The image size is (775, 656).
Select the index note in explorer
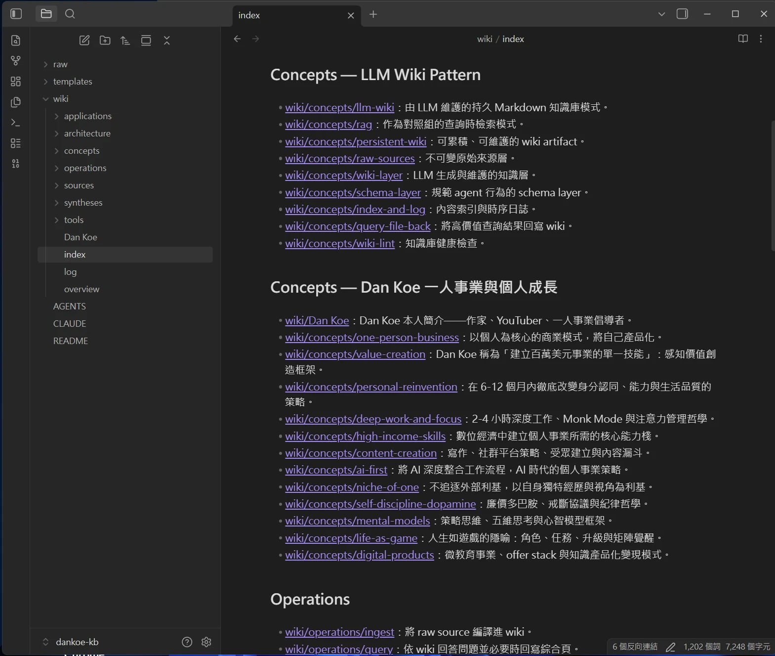[125, 255]
